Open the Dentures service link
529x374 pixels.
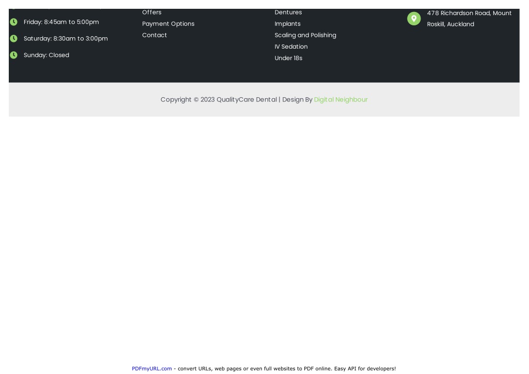tap(288, 12)
